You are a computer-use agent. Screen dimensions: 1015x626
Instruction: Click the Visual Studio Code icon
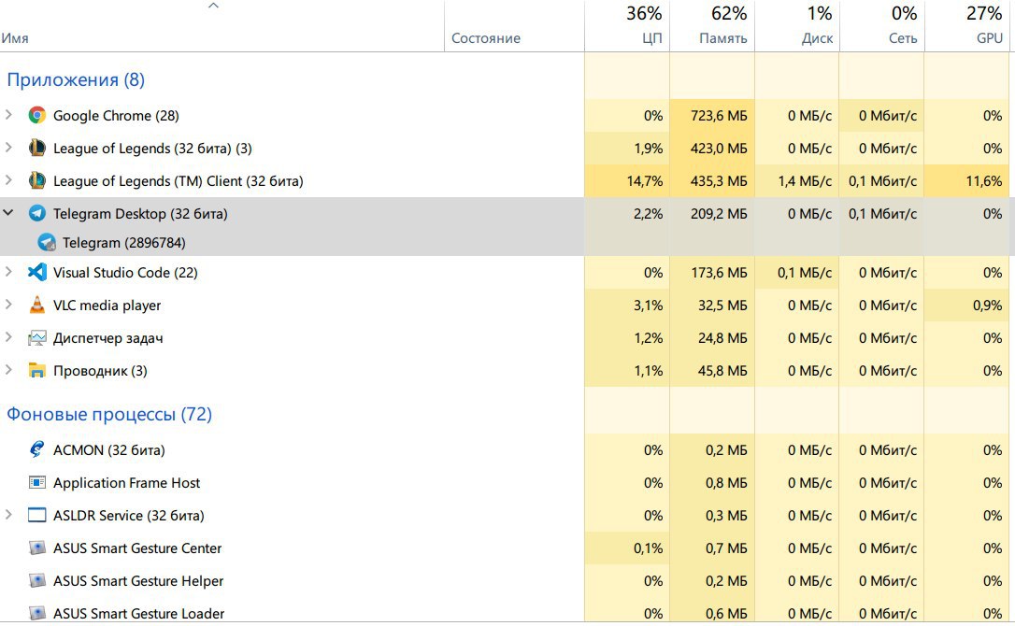[36, 272]
